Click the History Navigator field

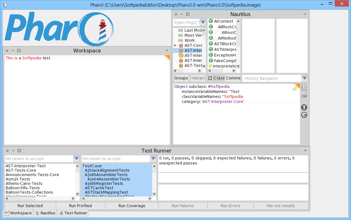[x=272, y=78]
